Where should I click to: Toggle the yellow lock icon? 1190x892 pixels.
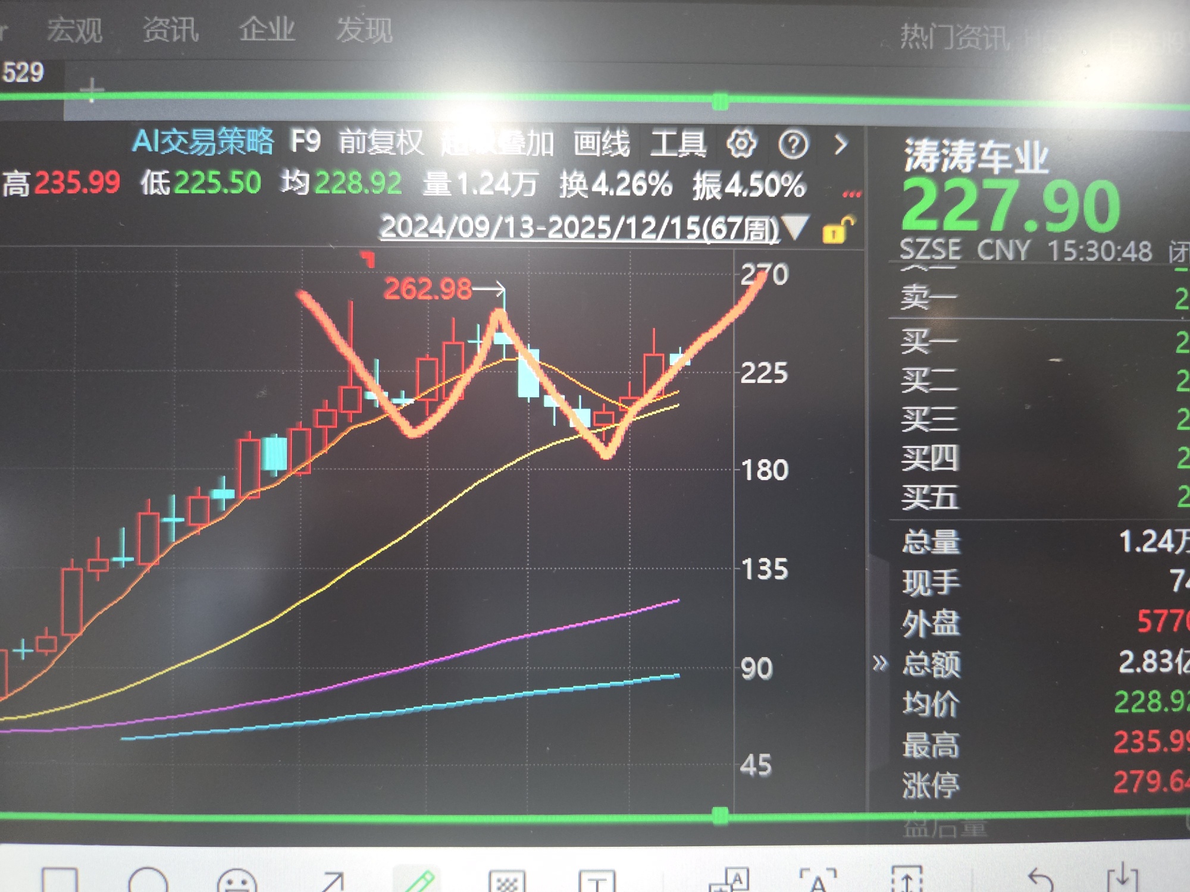(x=837, y=230)
